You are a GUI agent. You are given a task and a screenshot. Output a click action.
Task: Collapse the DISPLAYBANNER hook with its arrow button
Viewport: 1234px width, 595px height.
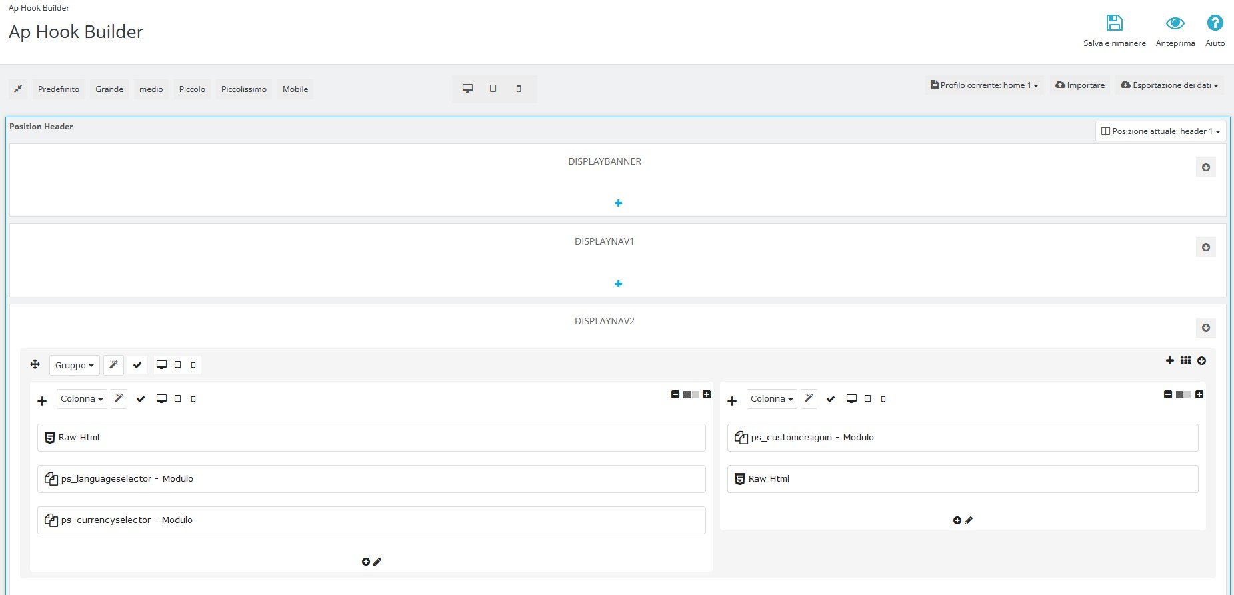pyautogui.click(x=1206, y=167)
